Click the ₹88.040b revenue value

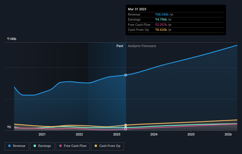pos(162,14)
